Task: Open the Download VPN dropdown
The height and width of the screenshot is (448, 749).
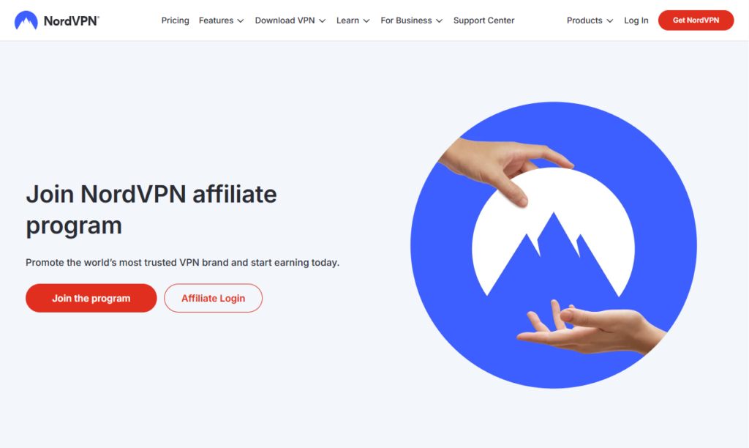Action: [x=290, y=20]
